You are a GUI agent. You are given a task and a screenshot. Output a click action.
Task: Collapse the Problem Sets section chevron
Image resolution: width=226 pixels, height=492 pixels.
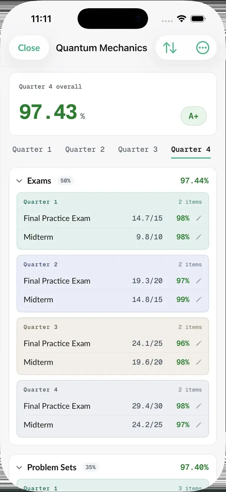pos(19,468)
